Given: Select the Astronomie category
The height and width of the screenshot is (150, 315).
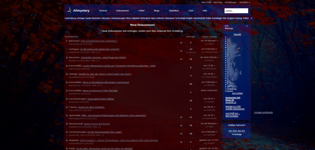Looking at the screenshot, I should (169, 18).
